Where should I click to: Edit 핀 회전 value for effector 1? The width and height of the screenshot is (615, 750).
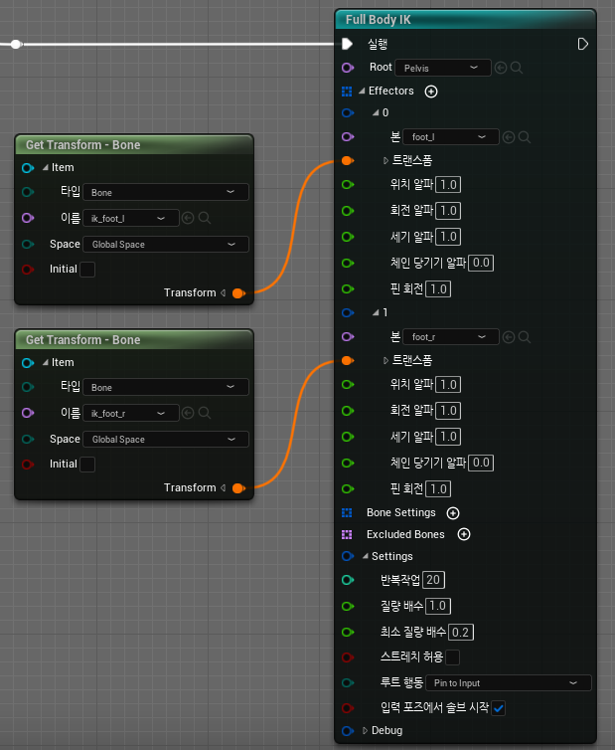(x=438, y=488)
